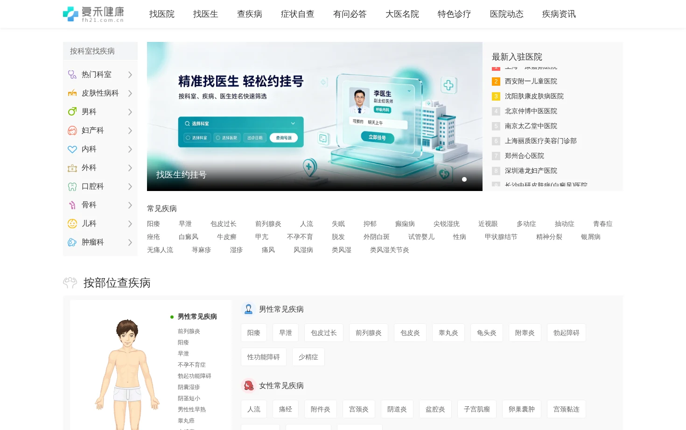Open the 沈阳肤康皮肤病医院 link
This screenshot has width=686, height=430.
pyautogui.click(x=534, y=96)
